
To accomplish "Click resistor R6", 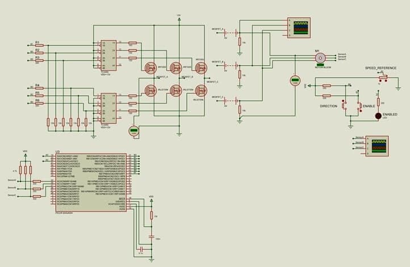I will [38, 104].
